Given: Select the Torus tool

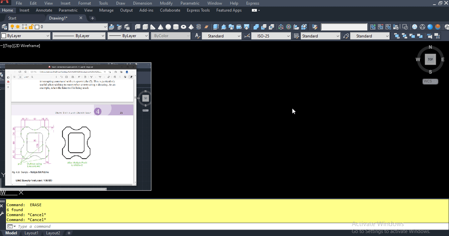Looking at the screenshot, I should tap(184, 27).
